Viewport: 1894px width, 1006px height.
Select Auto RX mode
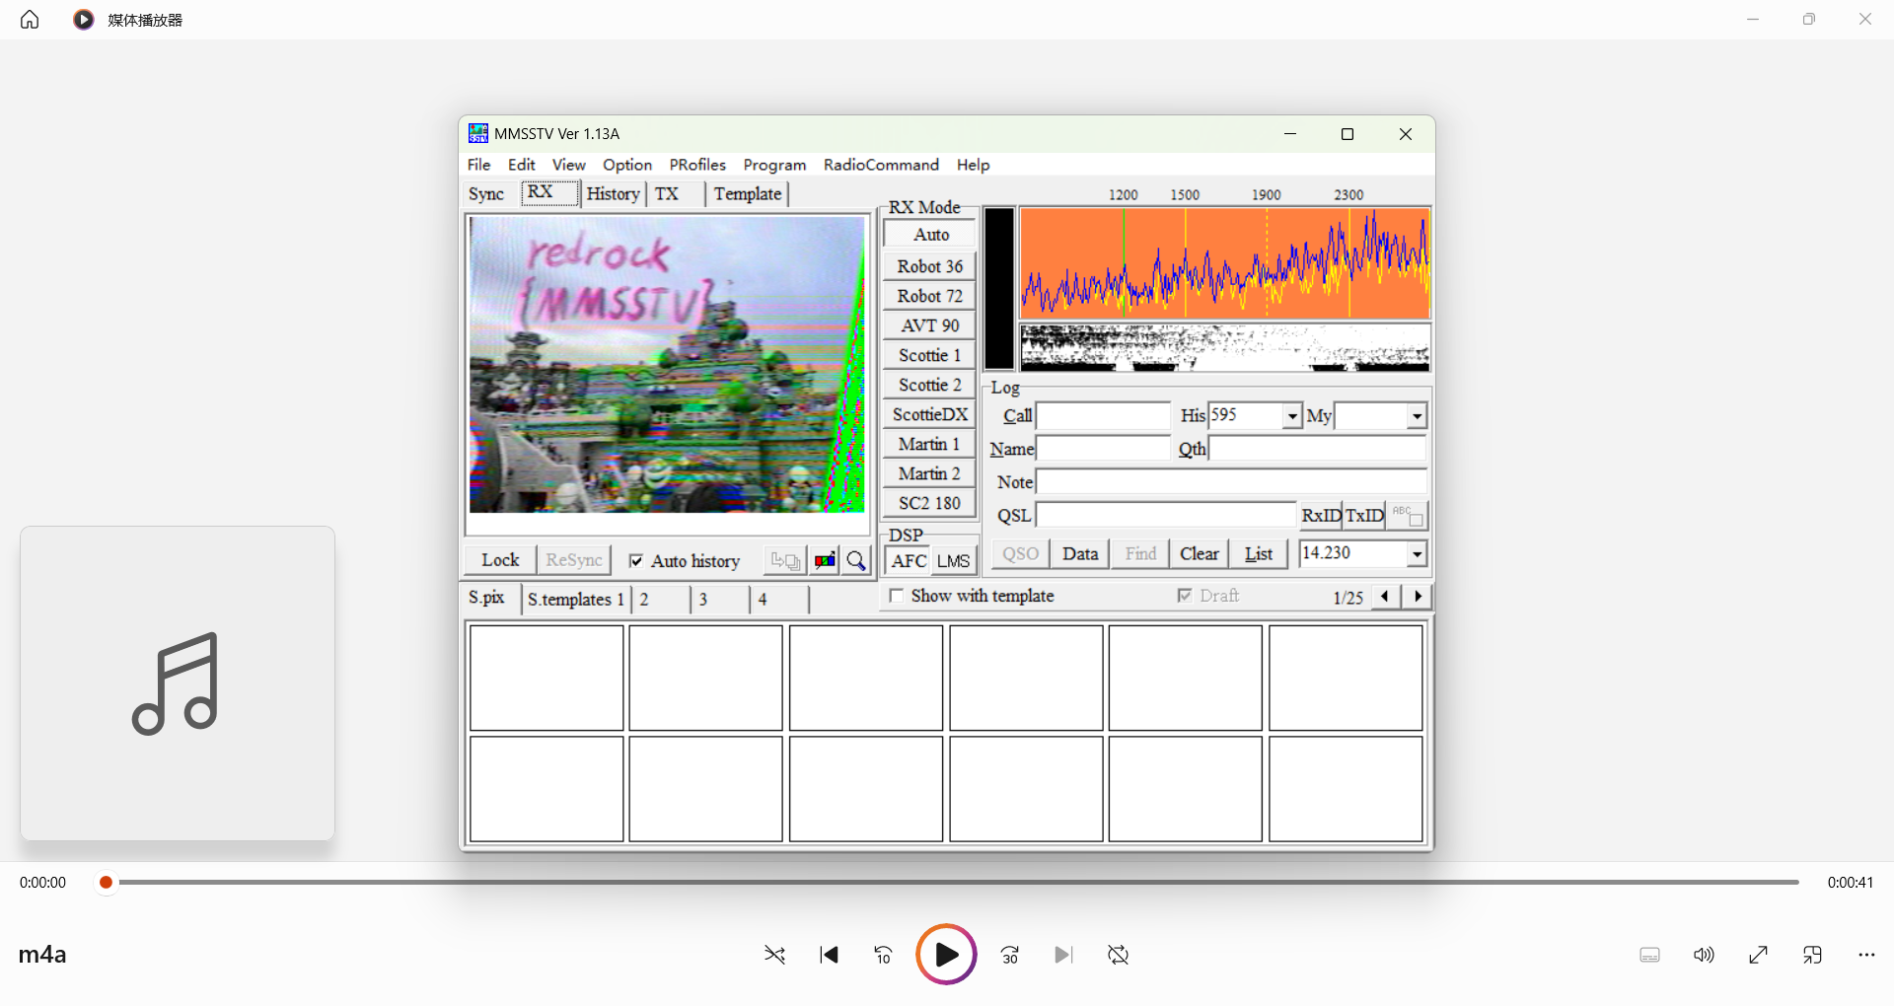(x=930, y=235)
